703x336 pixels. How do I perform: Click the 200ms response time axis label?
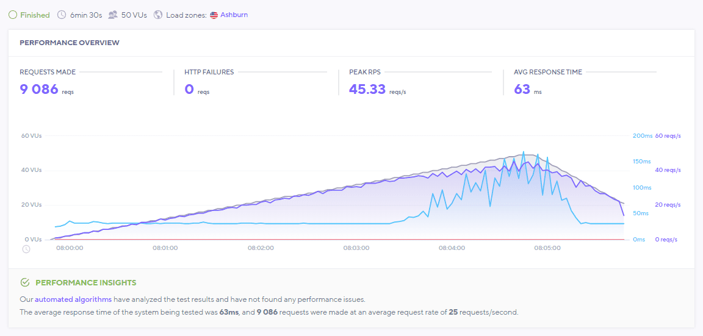click(x=642, y=136)
